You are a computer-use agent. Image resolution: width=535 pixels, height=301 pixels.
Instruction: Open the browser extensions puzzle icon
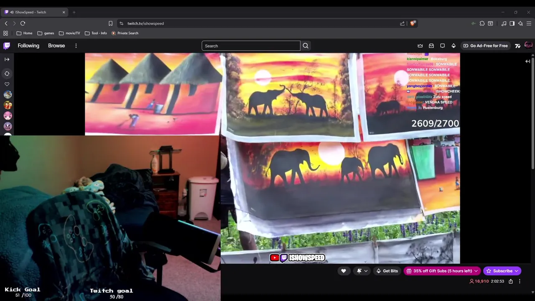click(x=482, y=23)
